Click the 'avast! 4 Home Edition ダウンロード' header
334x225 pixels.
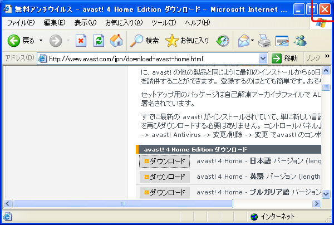pos(195,150)
